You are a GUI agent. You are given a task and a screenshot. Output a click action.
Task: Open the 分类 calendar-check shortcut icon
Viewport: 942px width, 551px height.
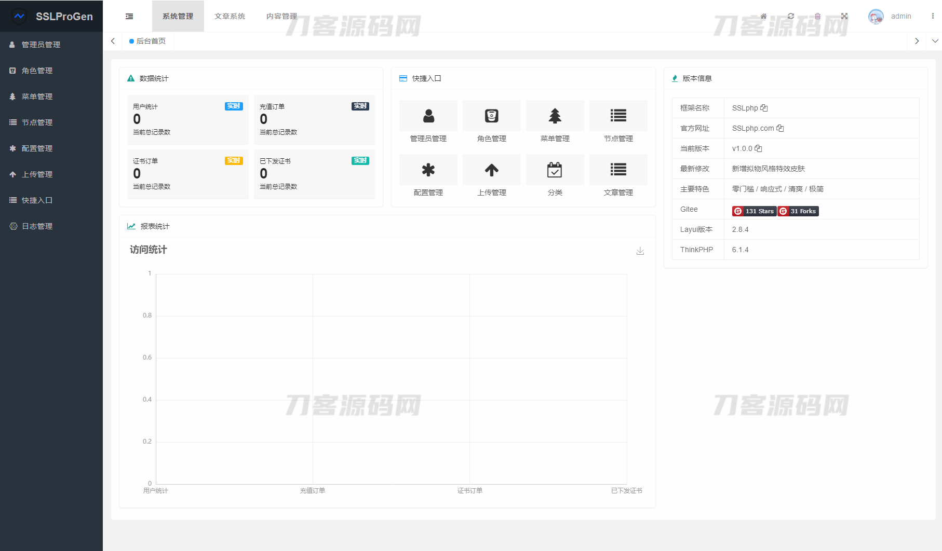pos(555,170)
